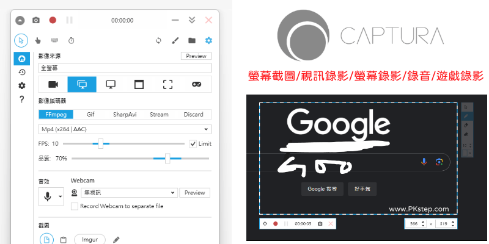Select the eraser tool in the region drawing toolbar
489x244 pixels.
pyautogui.click(x=466, y=125)
